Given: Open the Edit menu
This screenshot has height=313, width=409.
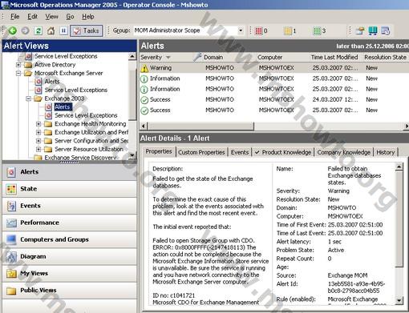Looking at the screenshot, I should coord(32,17).
